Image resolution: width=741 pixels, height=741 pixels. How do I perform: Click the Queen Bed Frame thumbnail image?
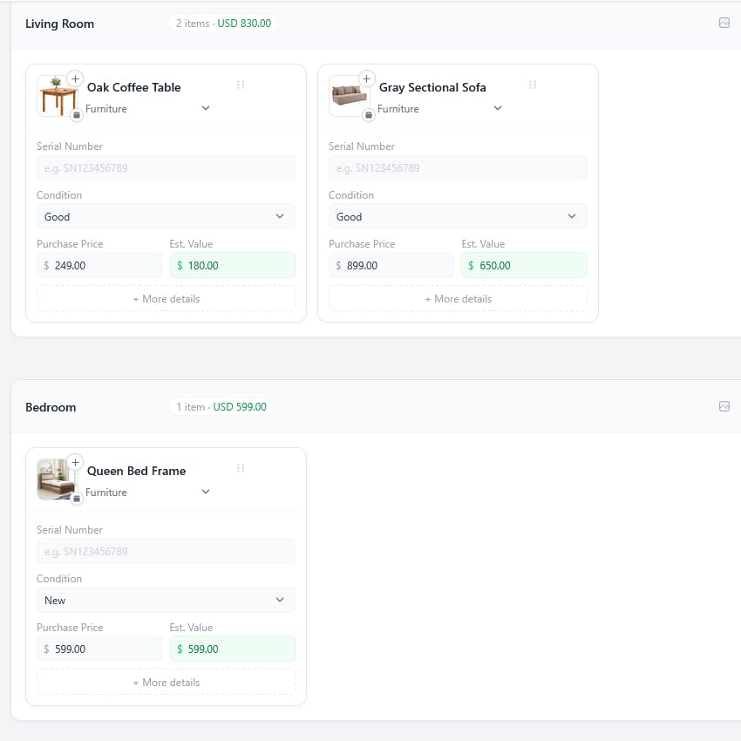coord(56,479)
